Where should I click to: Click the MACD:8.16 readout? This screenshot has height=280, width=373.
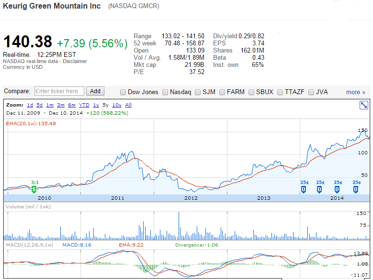[x=77, y=245]
